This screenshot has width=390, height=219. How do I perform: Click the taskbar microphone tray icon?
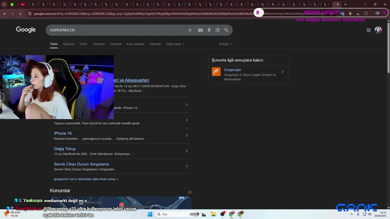[x=358, y=214]
